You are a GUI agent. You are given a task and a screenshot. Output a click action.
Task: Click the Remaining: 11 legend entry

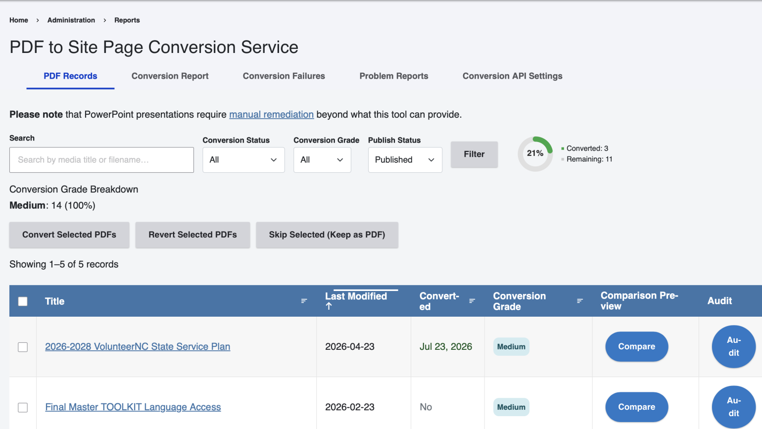[x=589, y=159]
